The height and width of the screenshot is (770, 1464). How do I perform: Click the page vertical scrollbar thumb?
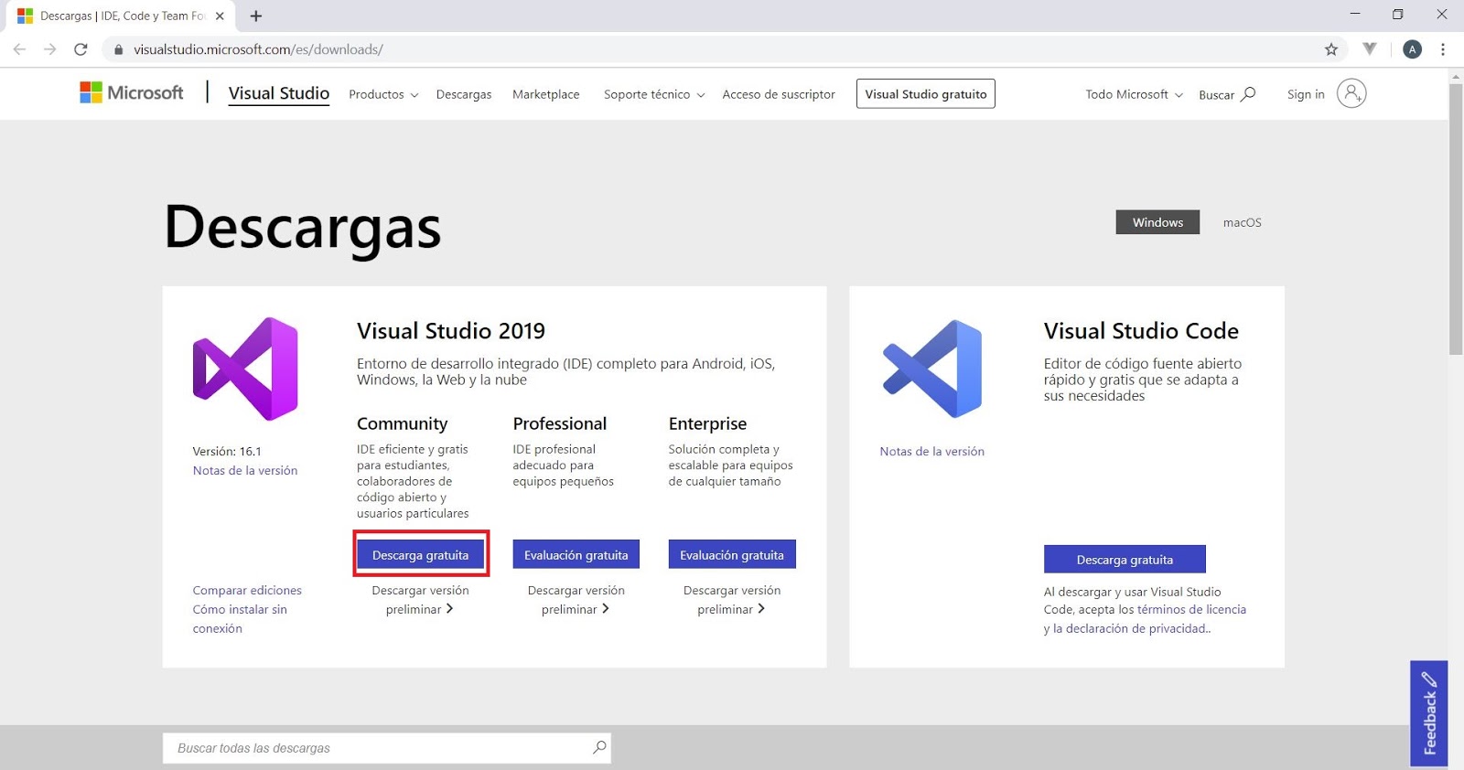point(1456,218)
